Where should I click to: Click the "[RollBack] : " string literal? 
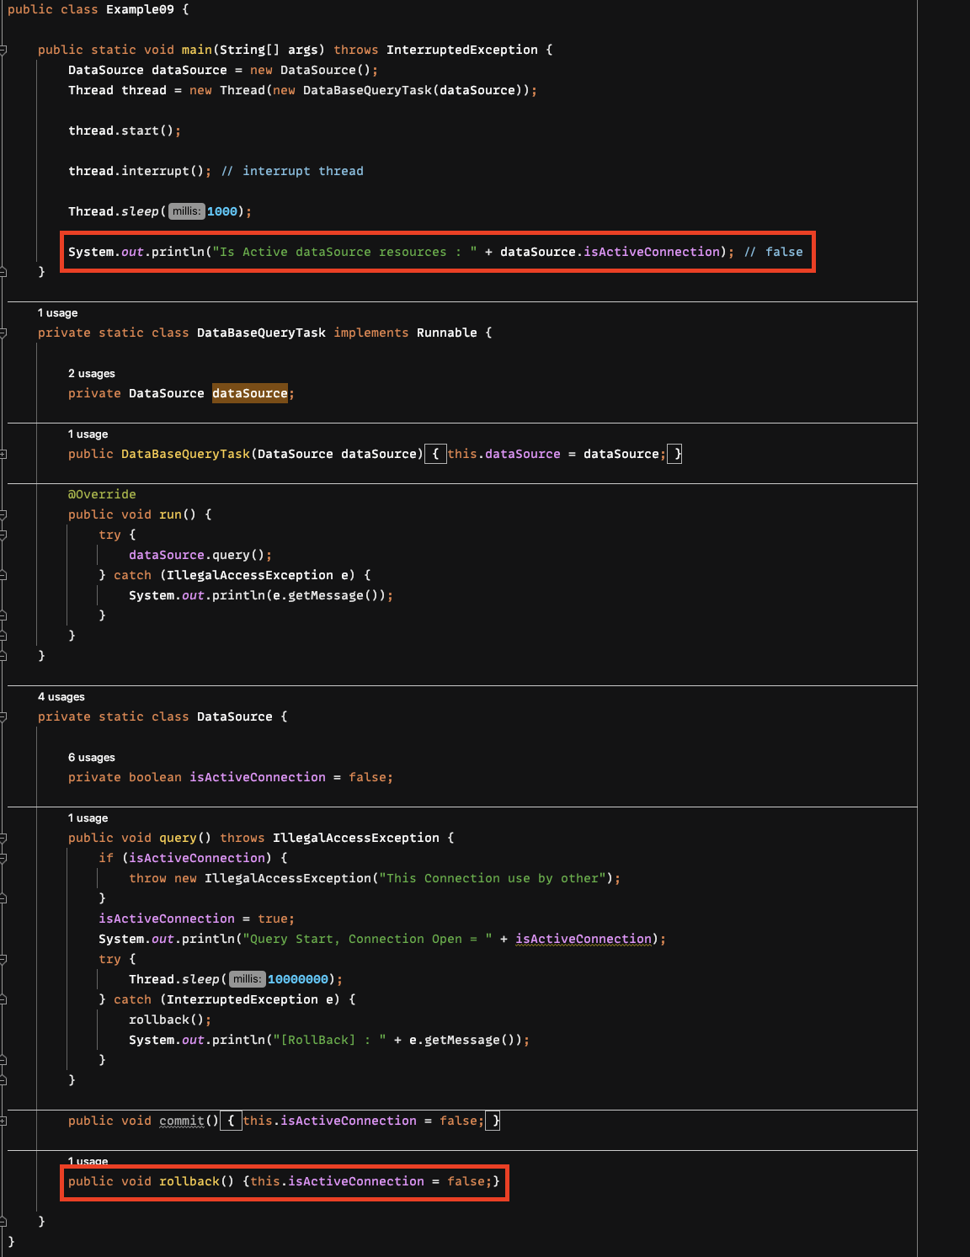(x=329, y=1040)
